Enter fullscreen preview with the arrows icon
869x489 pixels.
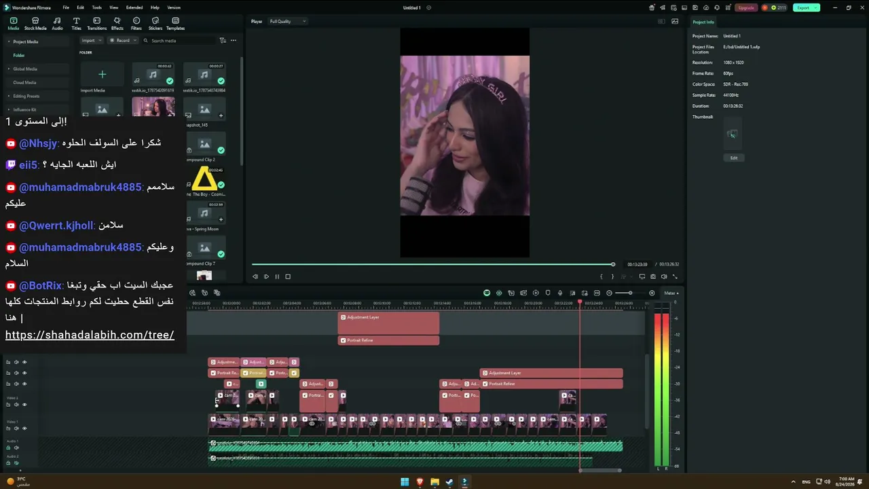675,276
